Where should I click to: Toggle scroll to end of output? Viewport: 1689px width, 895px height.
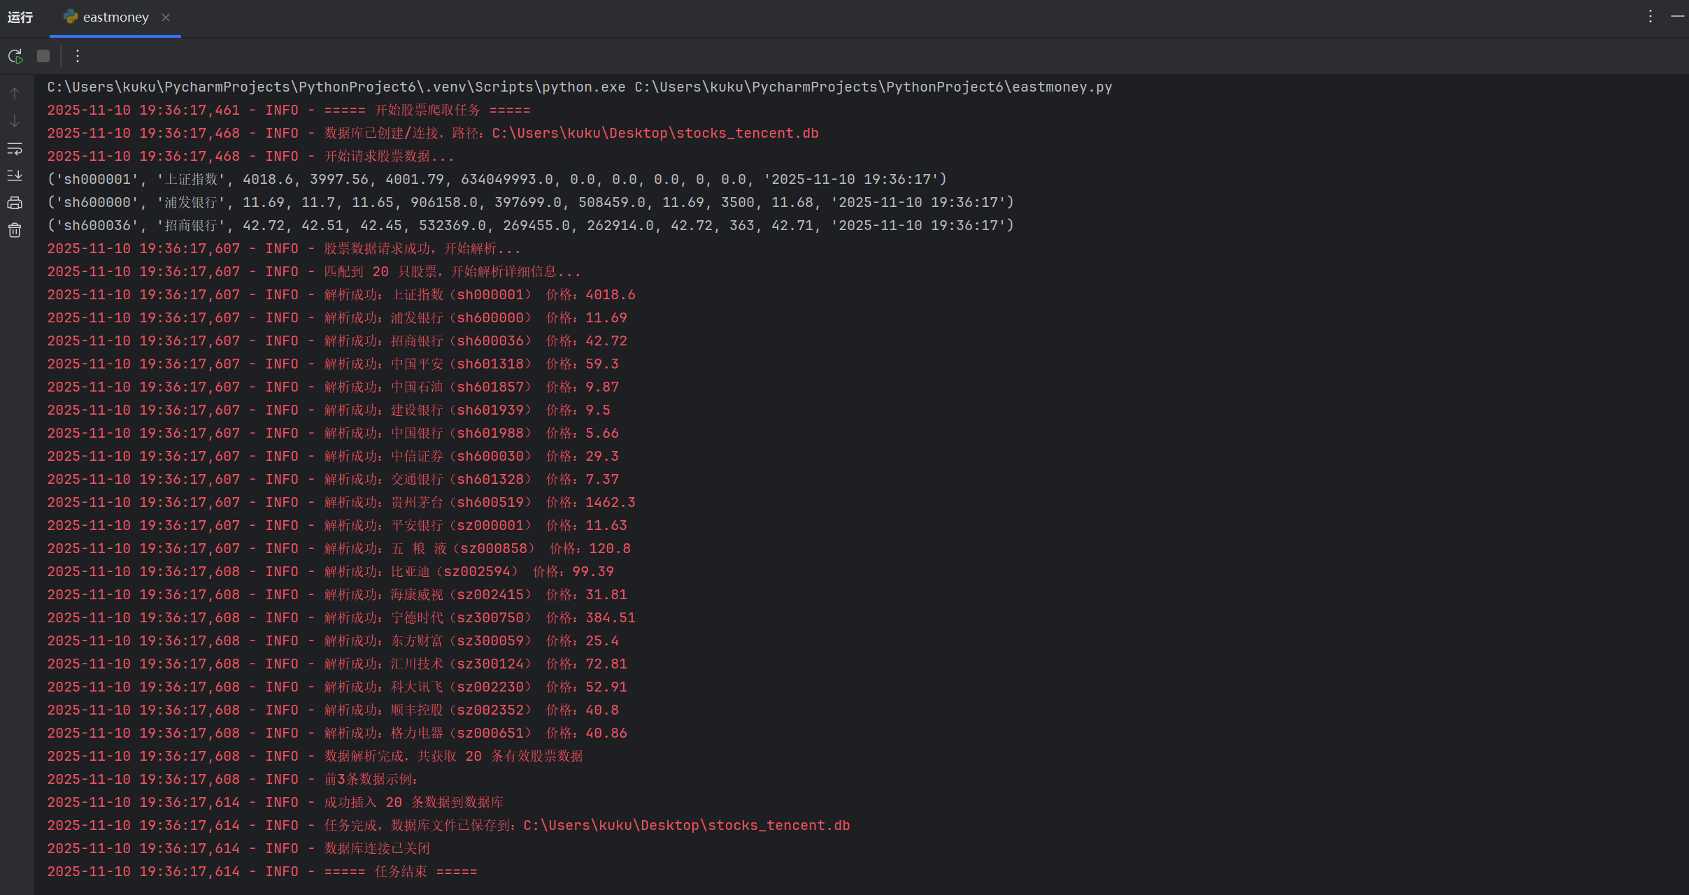click(15, 176)
